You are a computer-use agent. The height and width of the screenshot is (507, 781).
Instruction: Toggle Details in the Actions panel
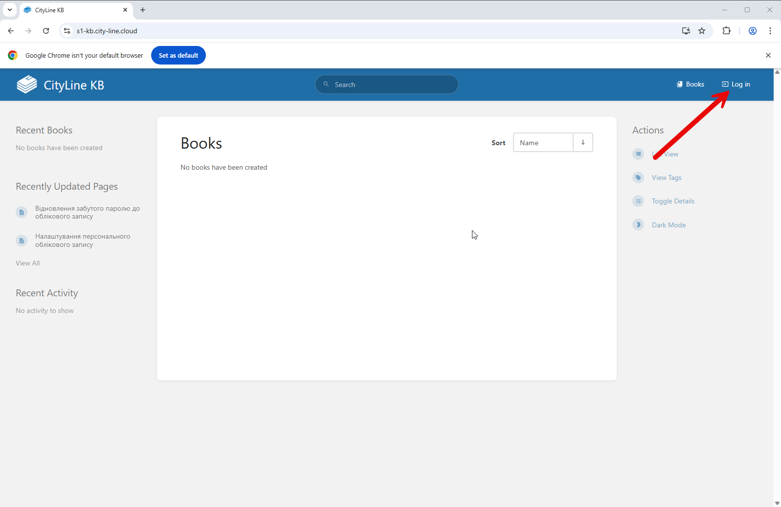click(x=672, y=201)
